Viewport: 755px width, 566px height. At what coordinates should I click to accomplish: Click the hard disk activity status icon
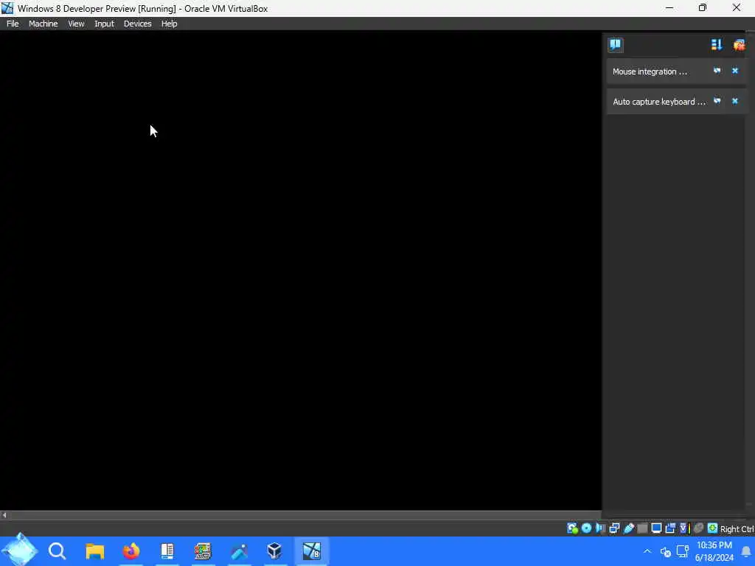pos(572,528)
